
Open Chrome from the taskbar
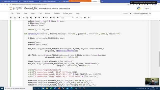[43, 88]
